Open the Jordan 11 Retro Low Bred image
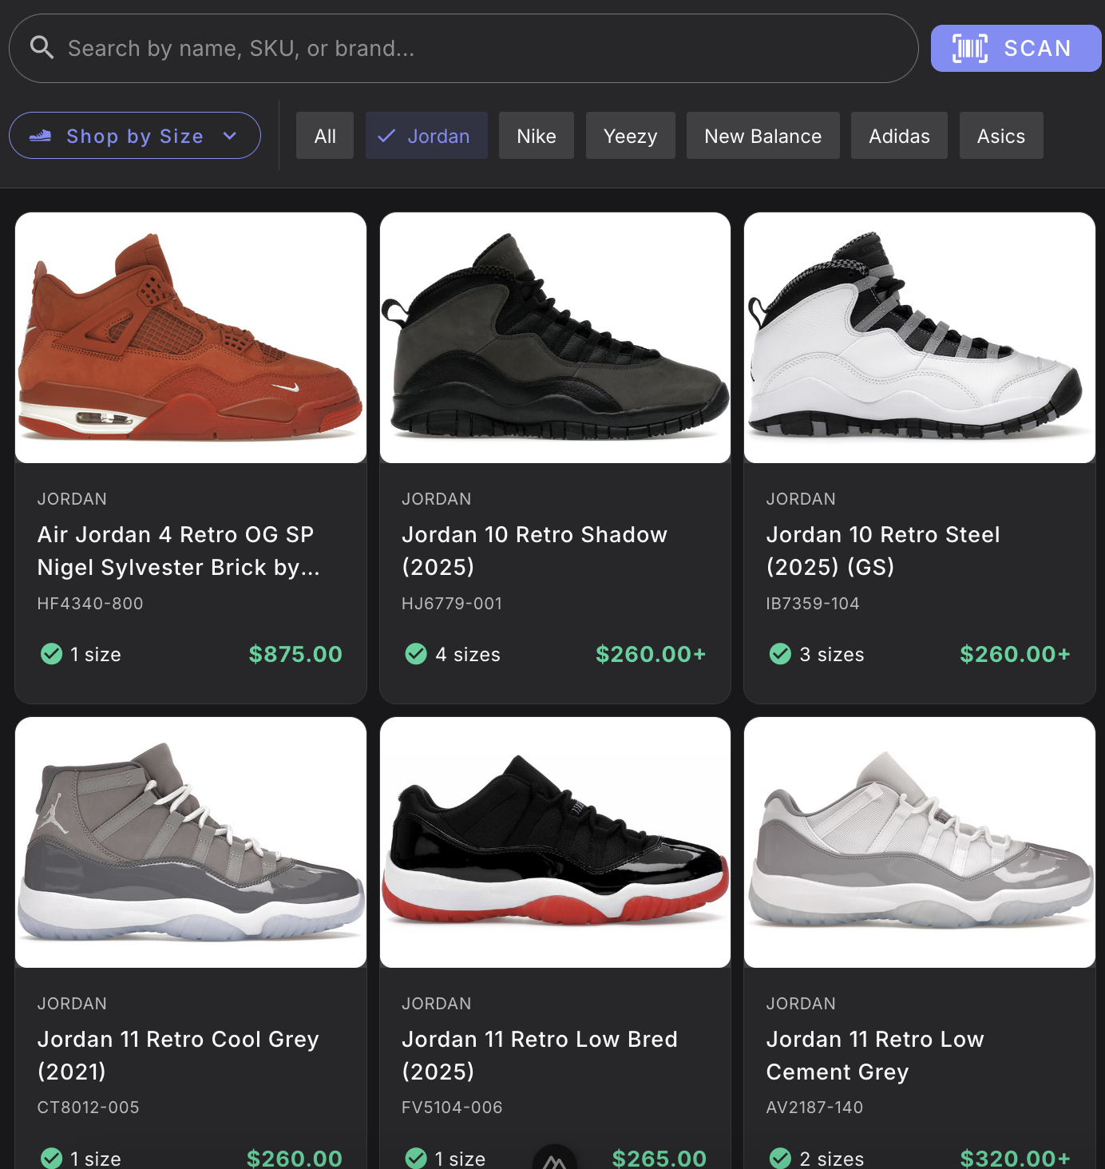Image resolution: width=1105 pixels, height=1169 pixels. 555,842
